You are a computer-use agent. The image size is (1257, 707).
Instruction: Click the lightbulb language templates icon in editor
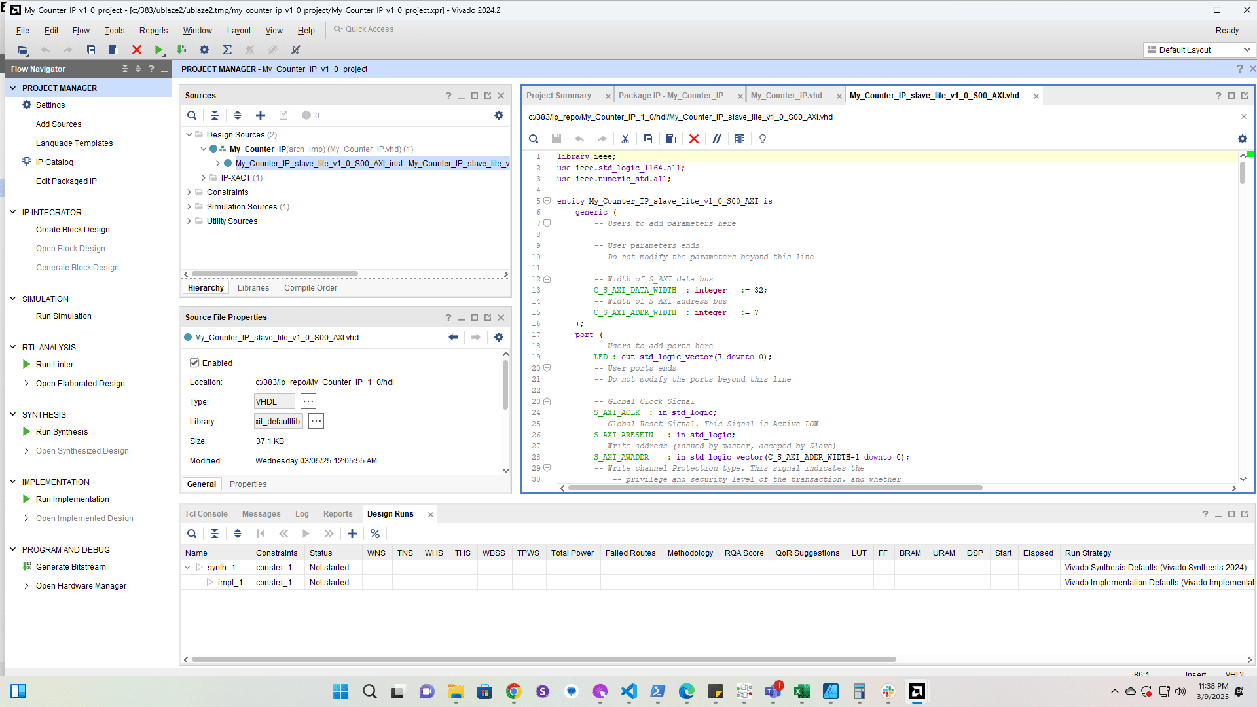pyautogui.click(x=763, y=139)
